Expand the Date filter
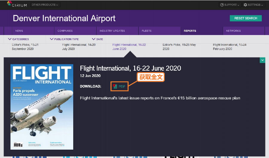 [x=97, y=39]
